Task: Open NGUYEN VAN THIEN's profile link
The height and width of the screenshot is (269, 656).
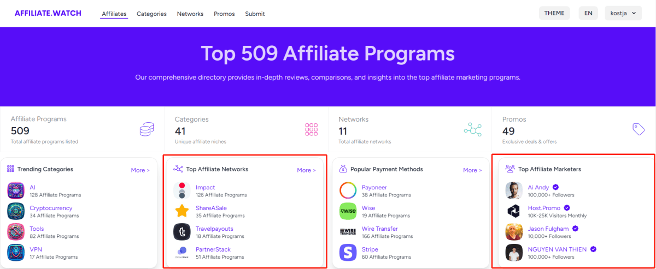Action: [558, 249]
